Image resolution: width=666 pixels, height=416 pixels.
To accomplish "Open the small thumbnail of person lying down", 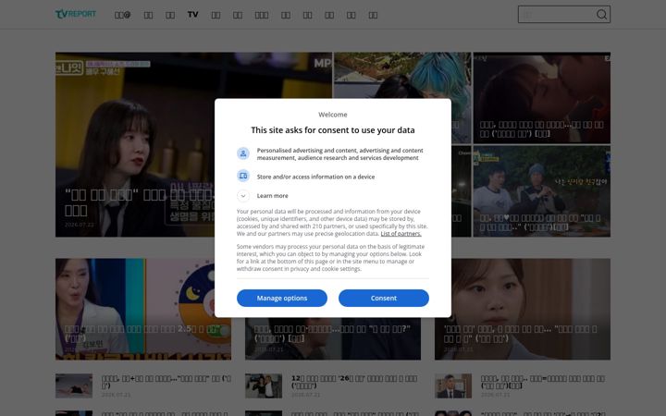I will (x=74, y=385).
